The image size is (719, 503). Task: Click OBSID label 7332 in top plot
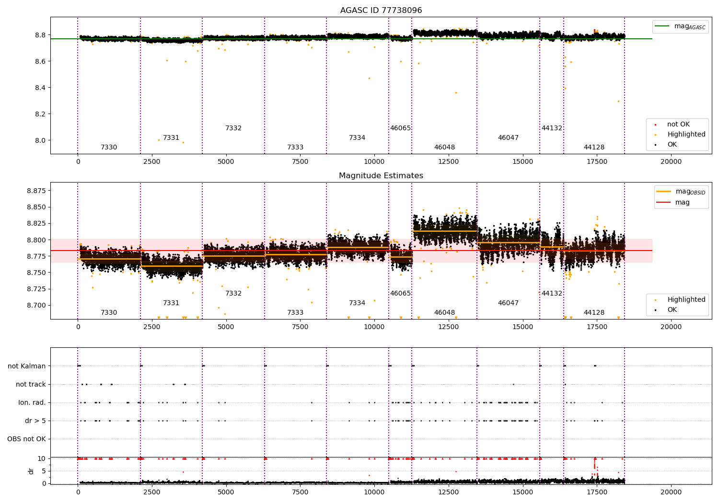[233, 128]
